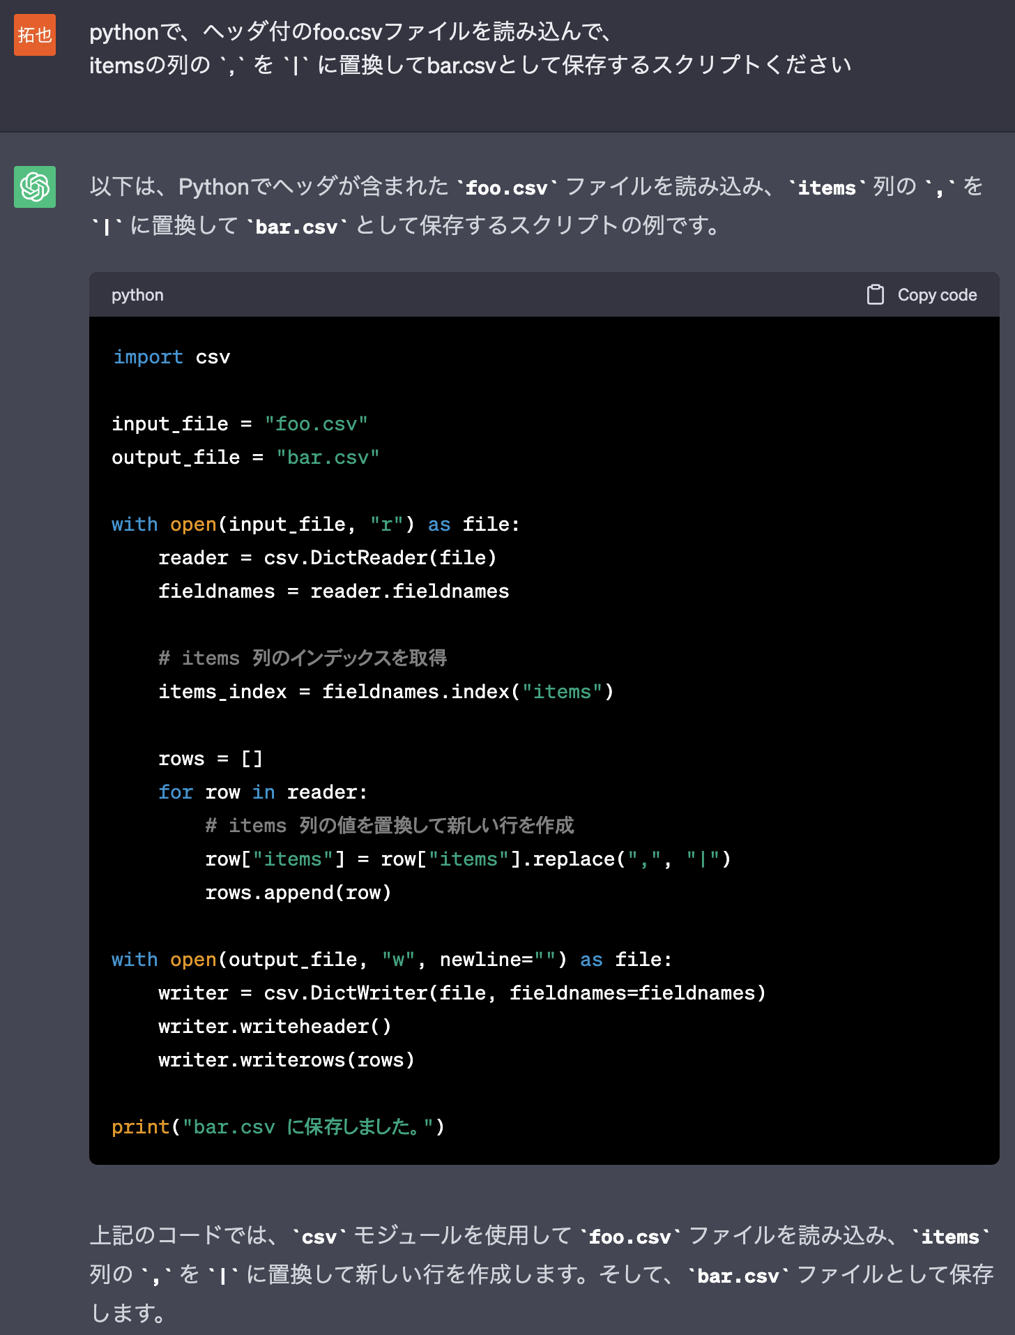Click the inline foo.csv code in intro

[x=506, y=188]
